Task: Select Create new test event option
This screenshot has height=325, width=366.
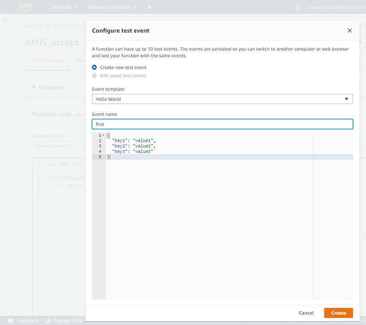Action: point(95,67)
